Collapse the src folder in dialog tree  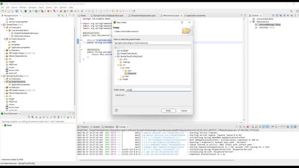118,65
